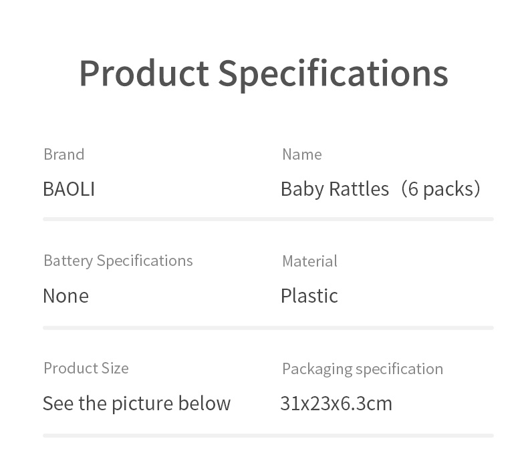This screenshot has width=528, height=461.
Task: Select the "None" battery value
Action: click(65, 295)
